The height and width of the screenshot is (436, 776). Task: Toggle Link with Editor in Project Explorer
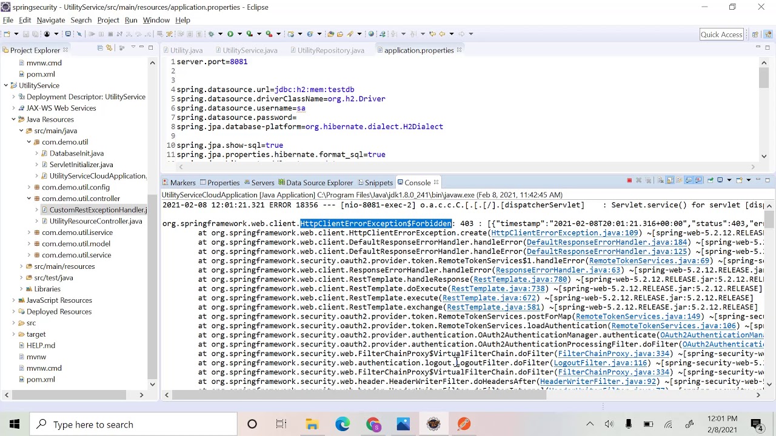pos(109,48)
